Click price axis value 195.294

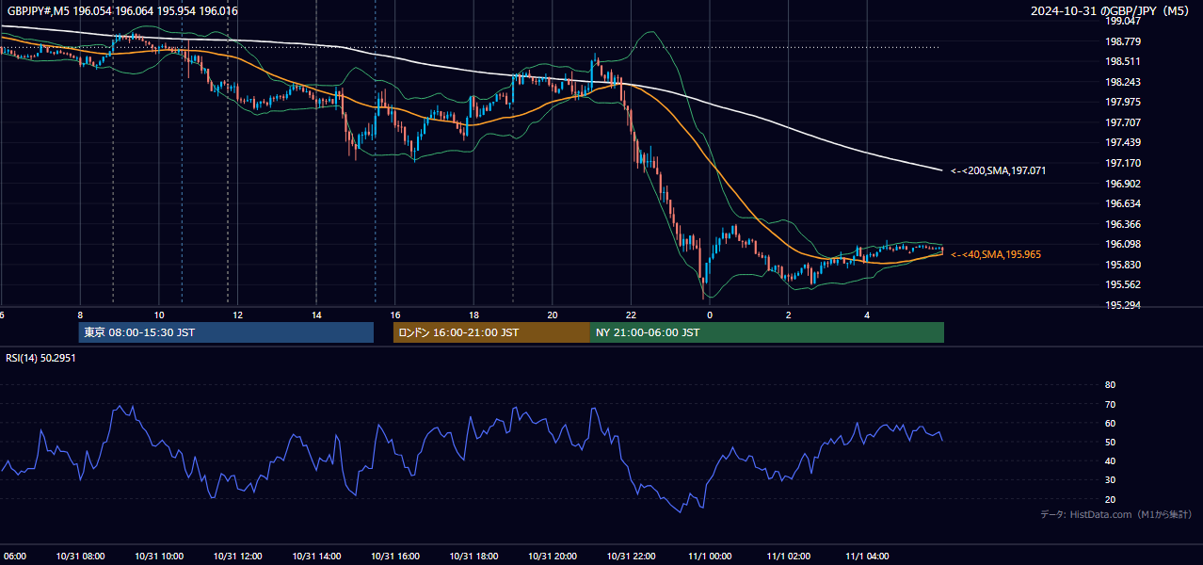tap(1123, 305)
